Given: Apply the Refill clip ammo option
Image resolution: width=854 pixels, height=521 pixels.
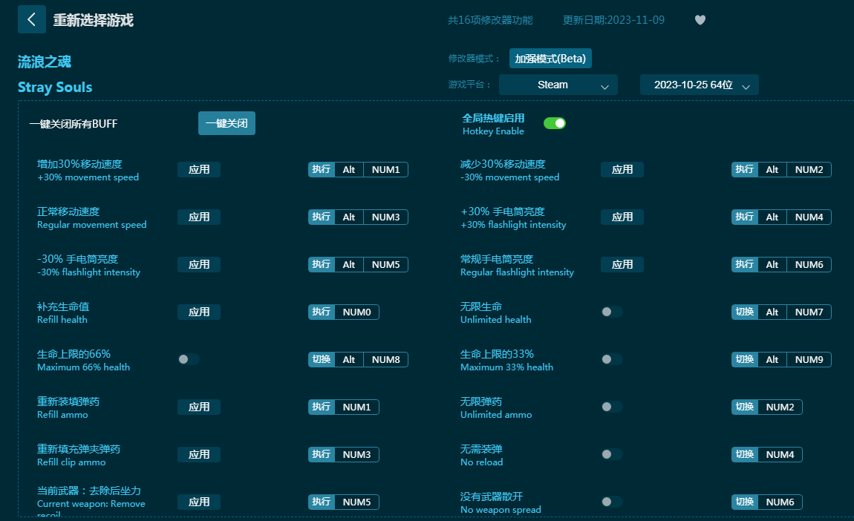Looking at the screenshot, I should pyautogui.click(x=199, y=454).
